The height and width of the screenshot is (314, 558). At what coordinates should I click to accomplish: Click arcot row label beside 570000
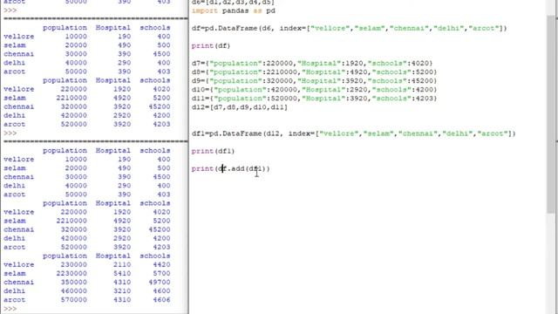pos(15,300)
